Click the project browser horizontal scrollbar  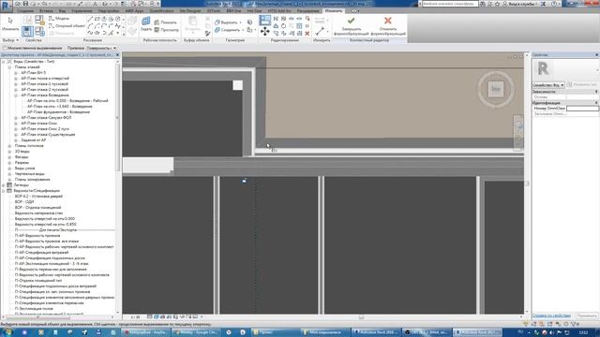point(37,317)
